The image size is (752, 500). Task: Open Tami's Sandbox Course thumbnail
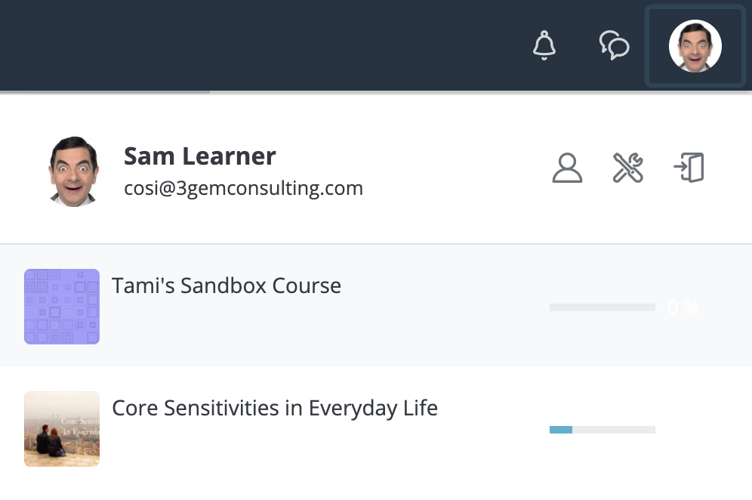(62, 307)
